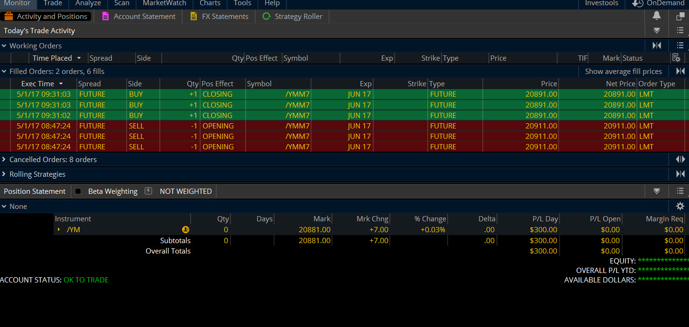Click the collapse-arrows icon on Working Orders bar
This screenshot has height=327, width=689.
(x=657, y=45)
